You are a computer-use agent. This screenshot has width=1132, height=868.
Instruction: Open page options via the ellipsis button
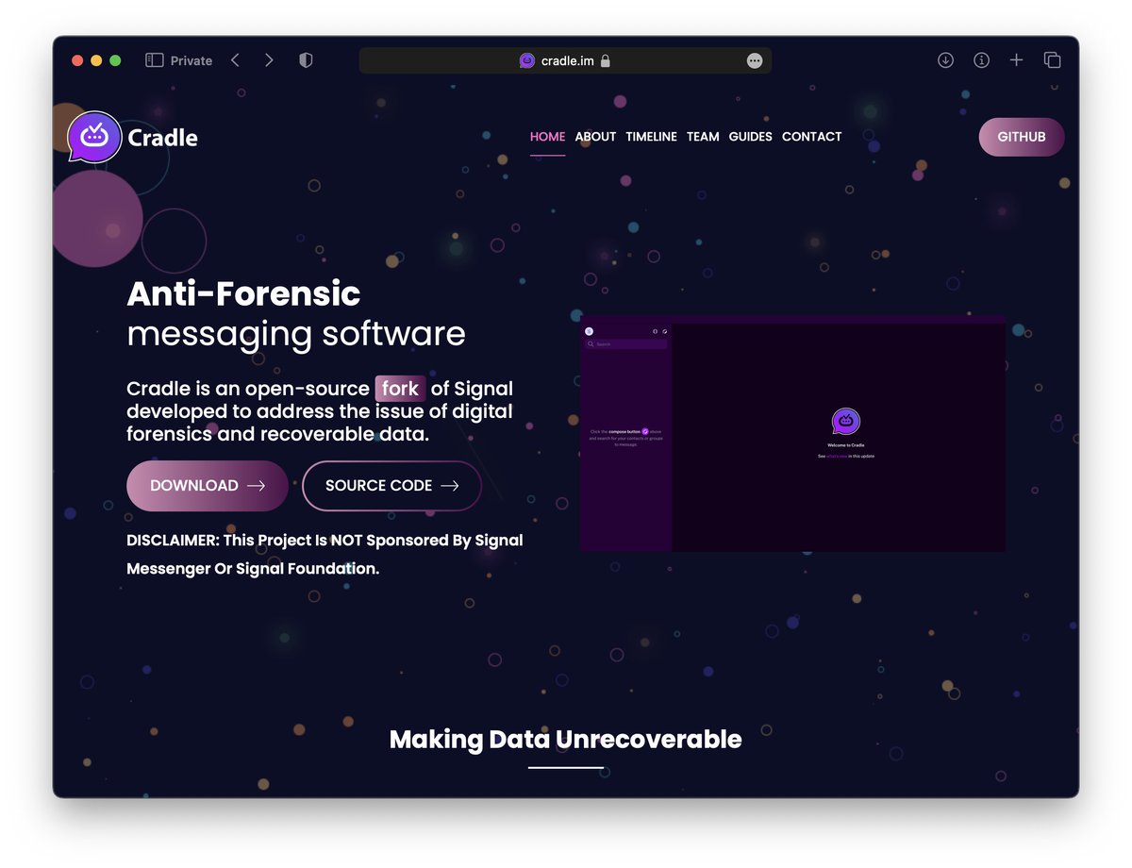(754, 59)
